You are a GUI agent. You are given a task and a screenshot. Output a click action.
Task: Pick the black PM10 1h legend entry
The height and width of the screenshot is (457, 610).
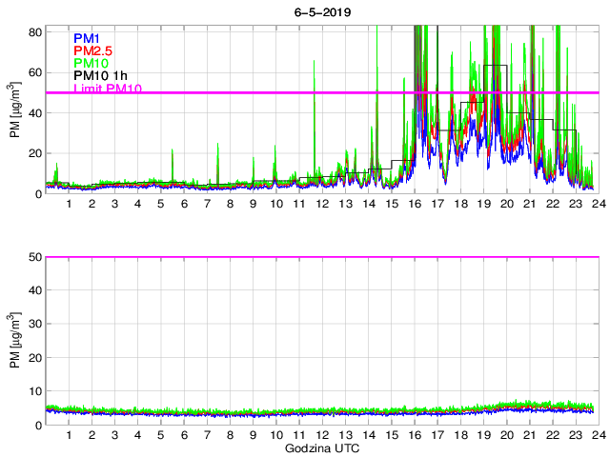(101, 77)
